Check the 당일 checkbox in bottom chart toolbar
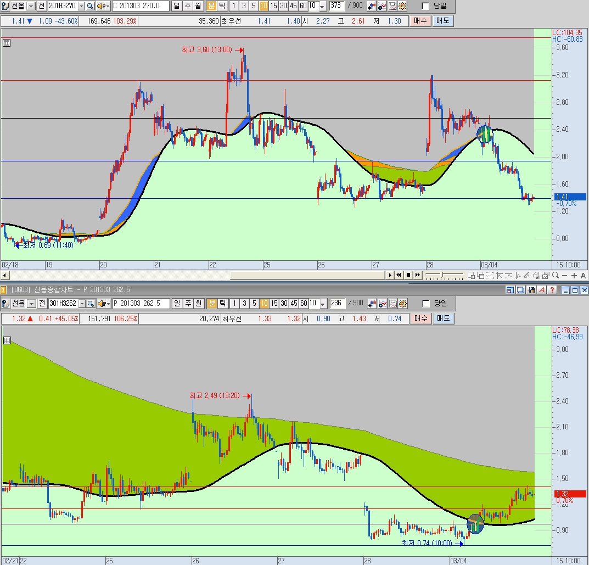The width and height of the screenshot is (589, 565). (x=425, y=304)
